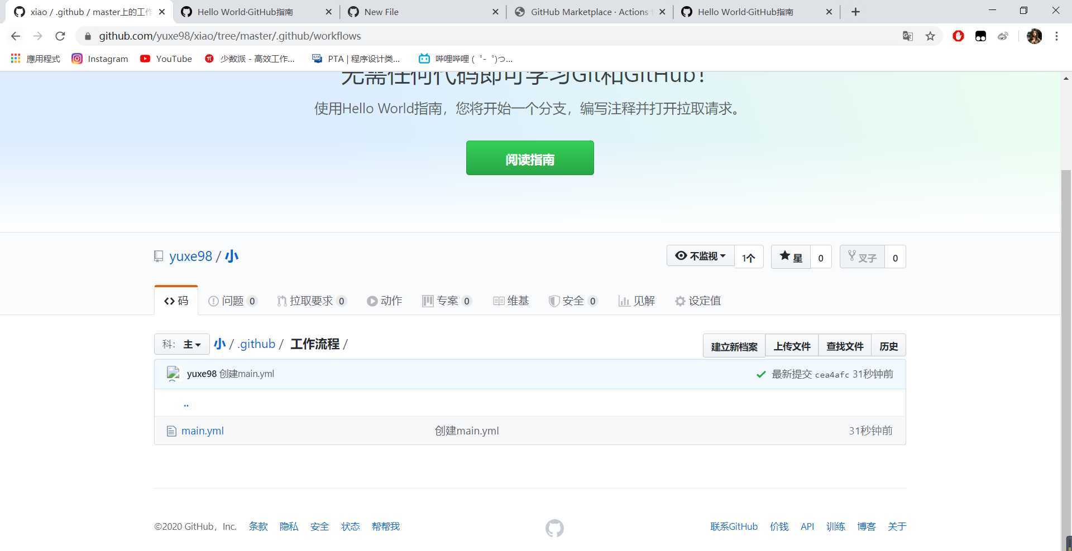The height and width of the screenshot is (551, 1072).
Task: Open the 动作 Actions tab
Action: (384, 301)
